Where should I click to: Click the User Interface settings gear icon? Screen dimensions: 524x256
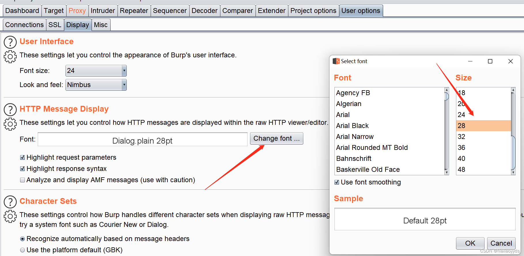[10, 57]
